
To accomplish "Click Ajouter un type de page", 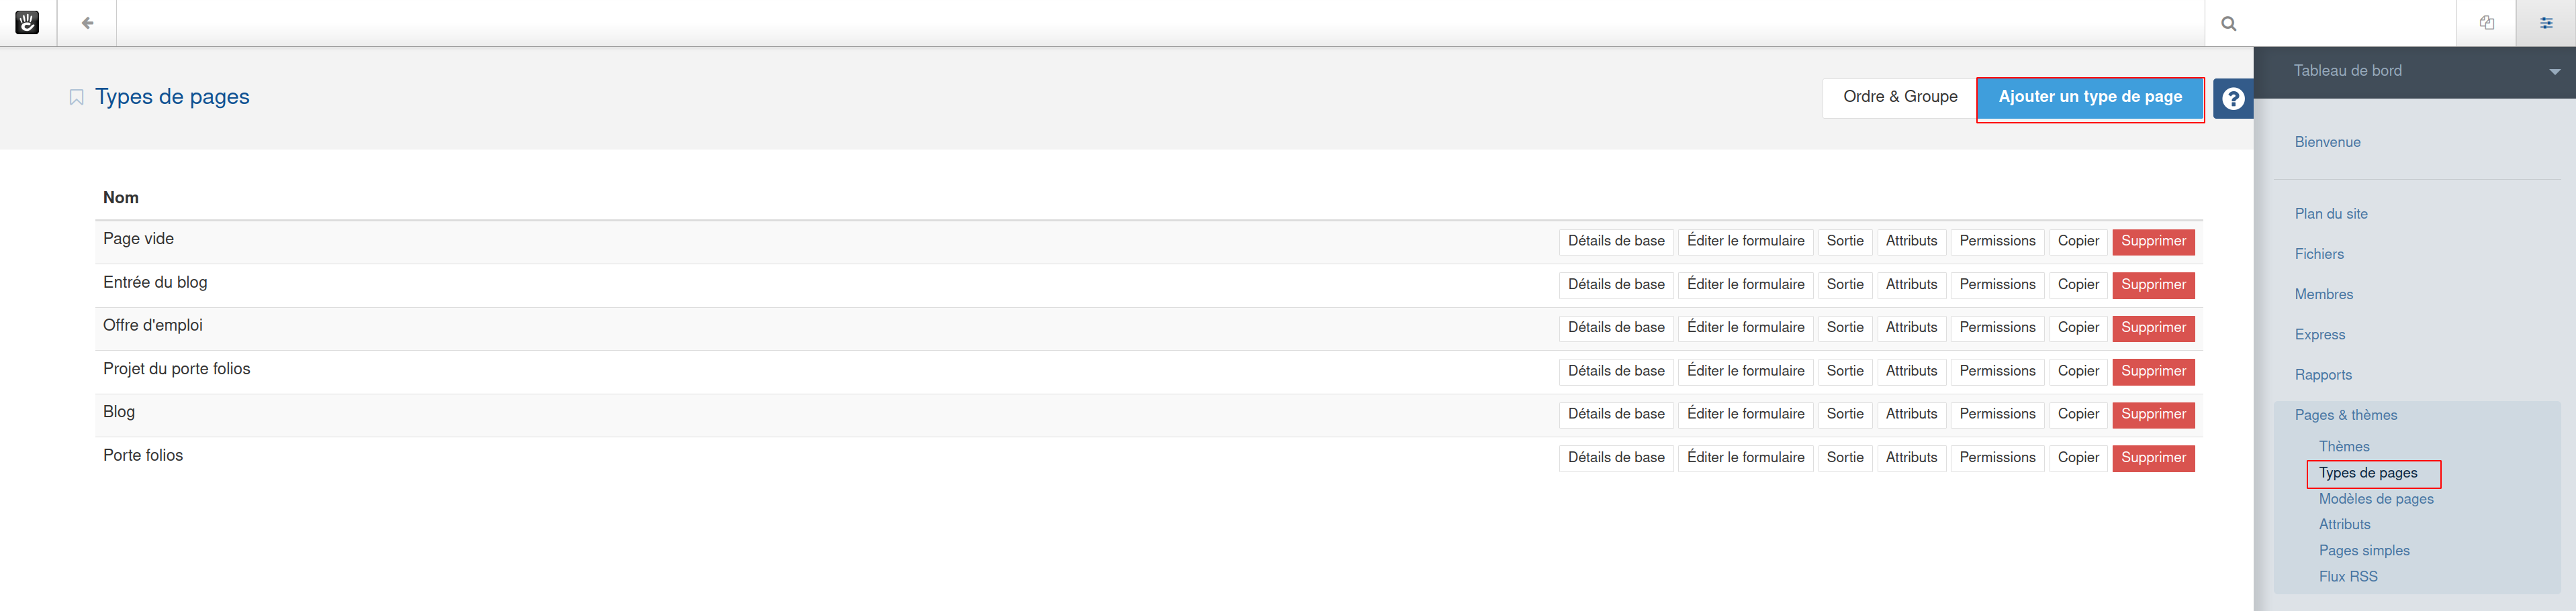I will (2090, 98).
